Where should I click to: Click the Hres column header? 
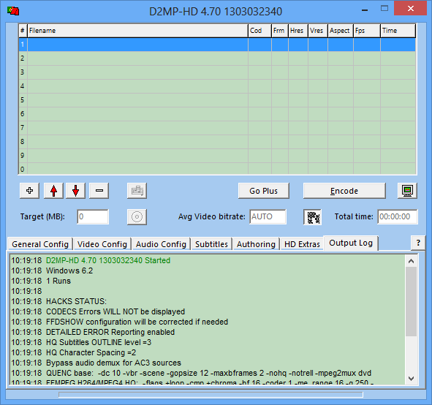298,31
